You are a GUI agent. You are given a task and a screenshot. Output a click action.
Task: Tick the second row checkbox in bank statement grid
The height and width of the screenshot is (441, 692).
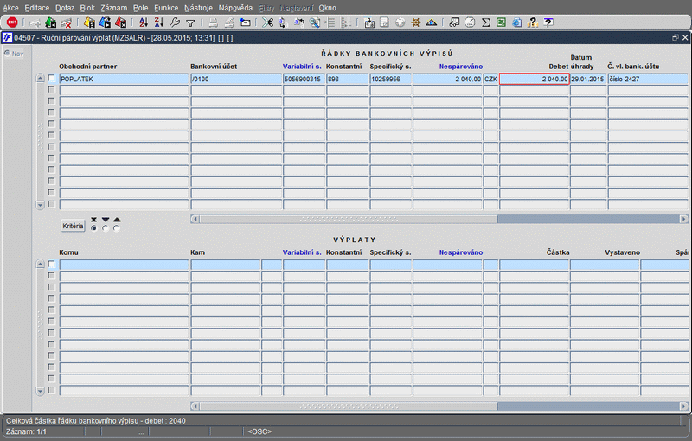(x=52, y=90)
